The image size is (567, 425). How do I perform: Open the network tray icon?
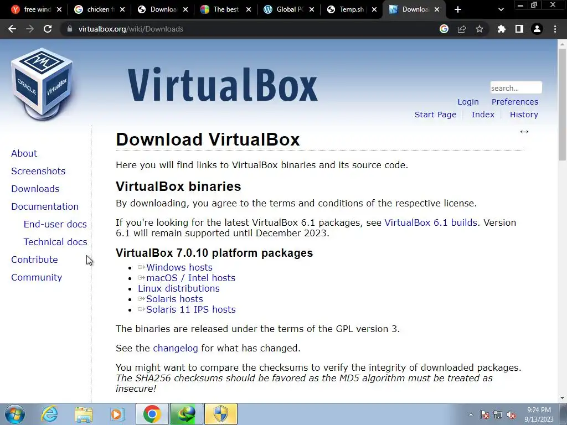tap(498, 414)
